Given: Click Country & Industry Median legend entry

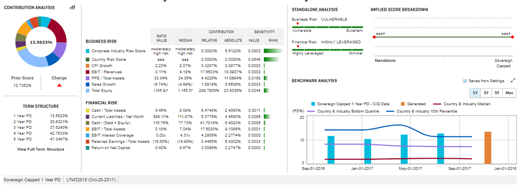Looking at the screenshot, I should (462, 104).
